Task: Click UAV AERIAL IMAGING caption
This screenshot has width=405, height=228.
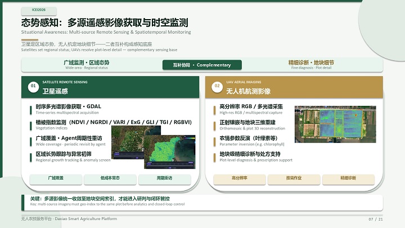Action: pos(244,82)
